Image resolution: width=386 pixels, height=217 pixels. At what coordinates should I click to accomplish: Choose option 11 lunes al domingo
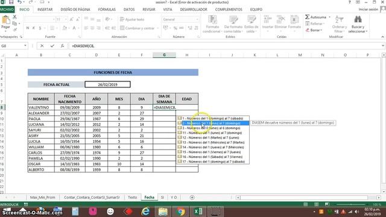click(x=213, y=133)
